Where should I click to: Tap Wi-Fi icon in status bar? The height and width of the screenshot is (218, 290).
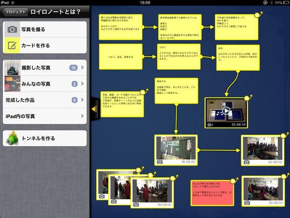pos(13,3)
